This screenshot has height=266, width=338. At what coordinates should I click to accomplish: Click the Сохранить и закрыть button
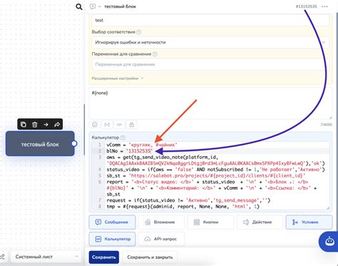tap(150, 257)
